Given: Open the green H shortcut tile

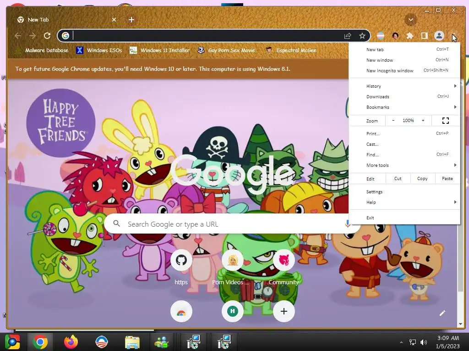Looking at the screenshot, I should (x=232, y=311).
